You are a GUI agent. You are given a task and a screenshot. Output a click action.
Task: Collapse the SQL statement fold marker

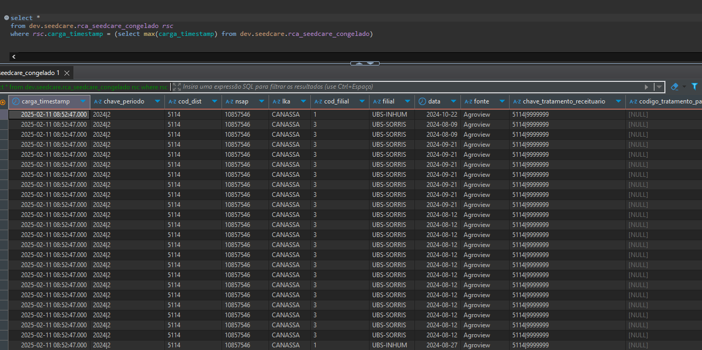tap(6, 18)
